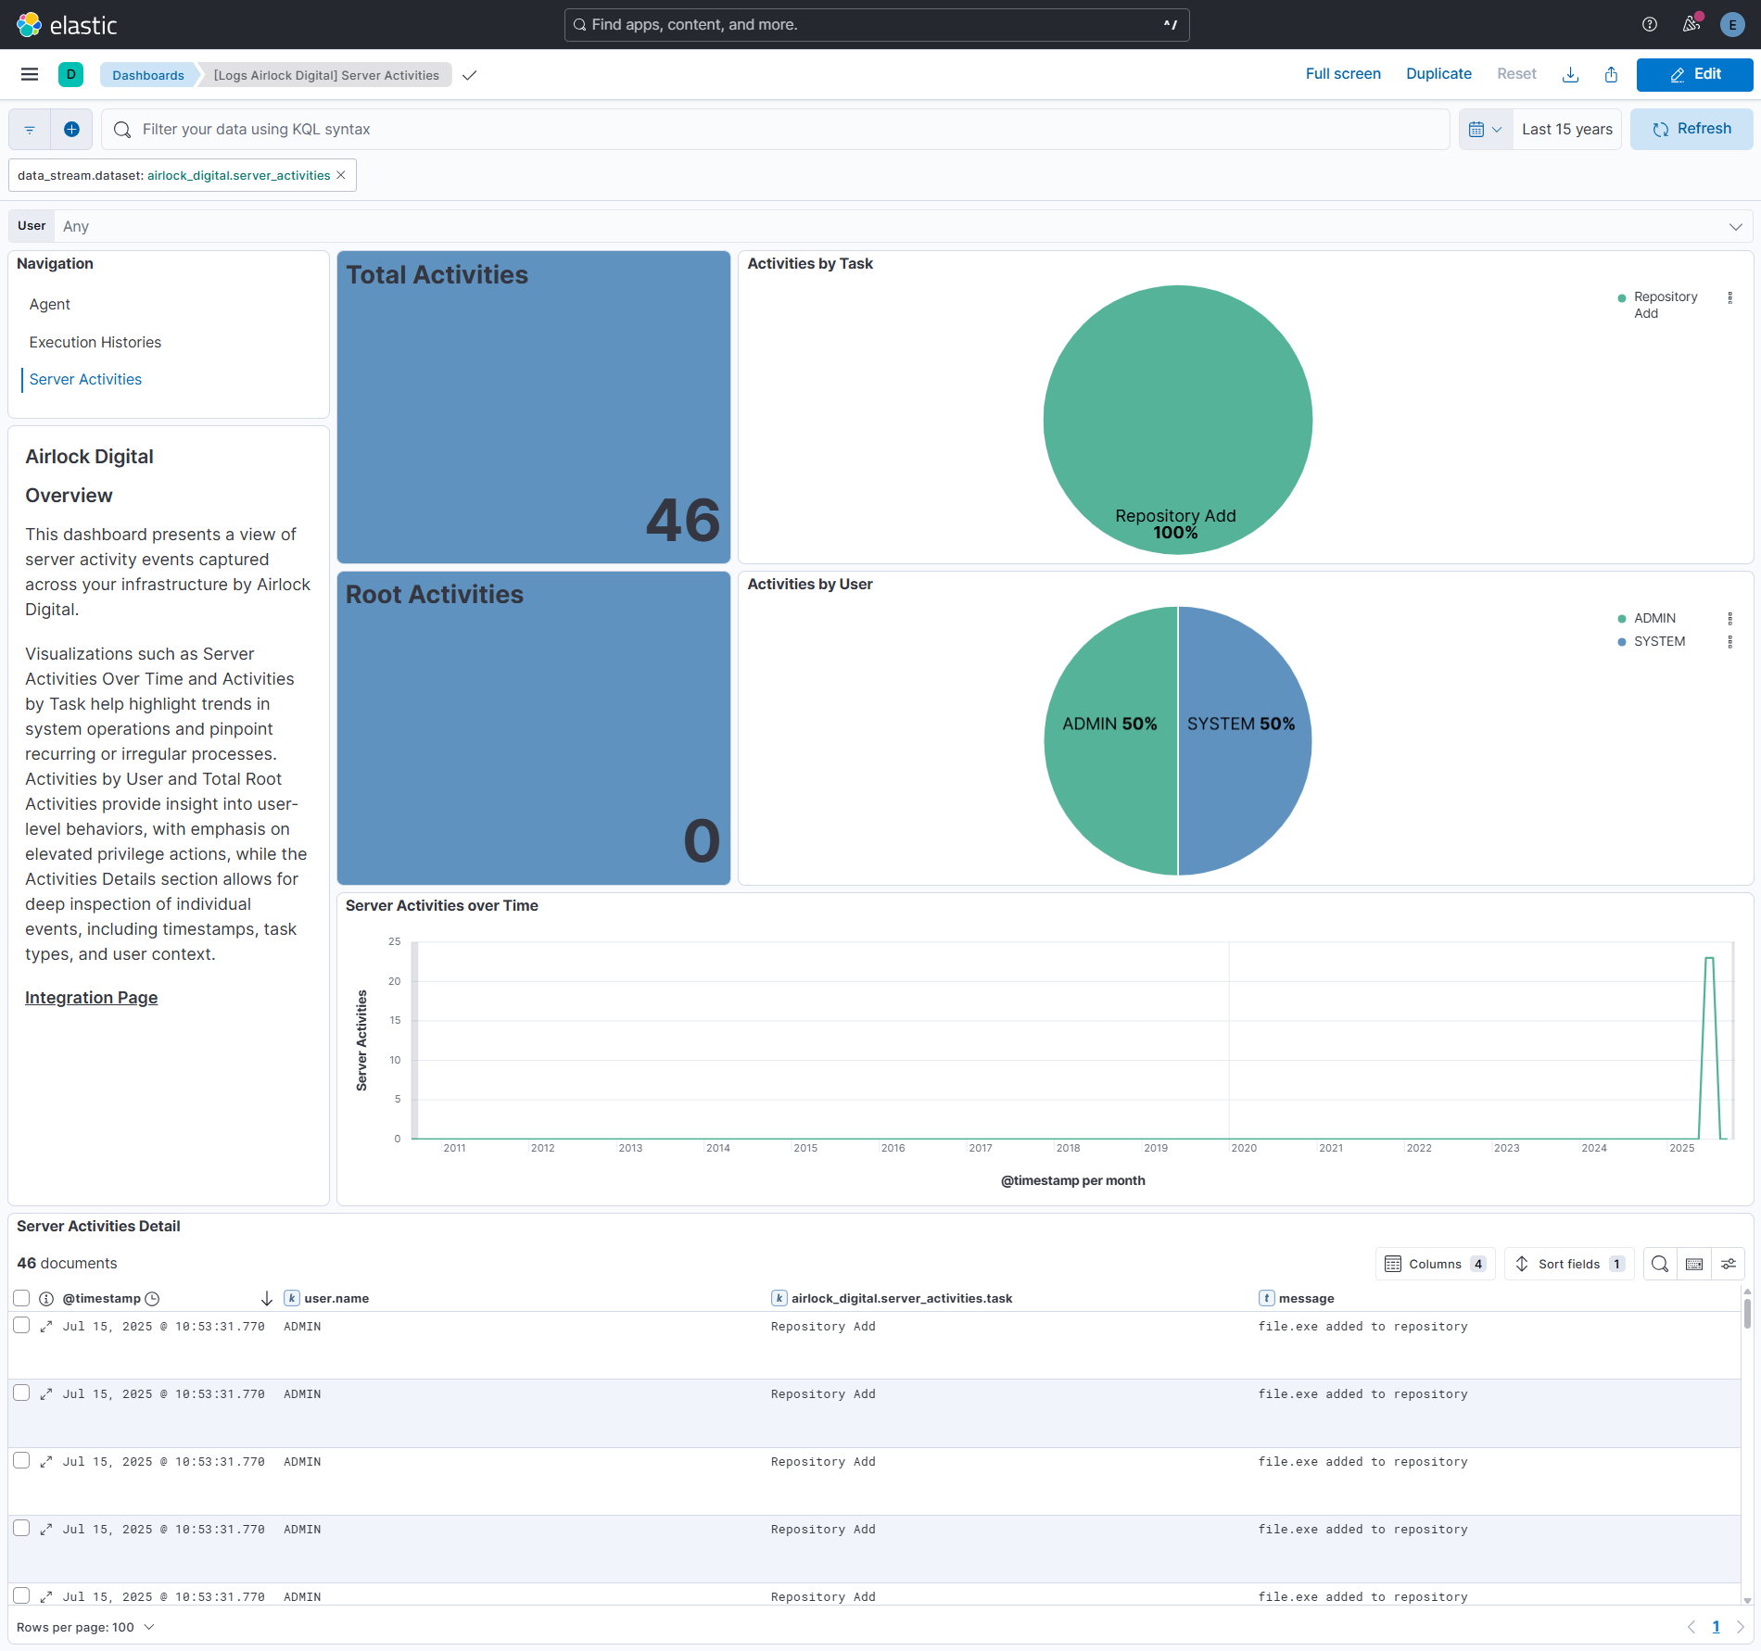Open the help menu icon
Screen dimensions: 1761x1651
click(x=1650, y=24)
